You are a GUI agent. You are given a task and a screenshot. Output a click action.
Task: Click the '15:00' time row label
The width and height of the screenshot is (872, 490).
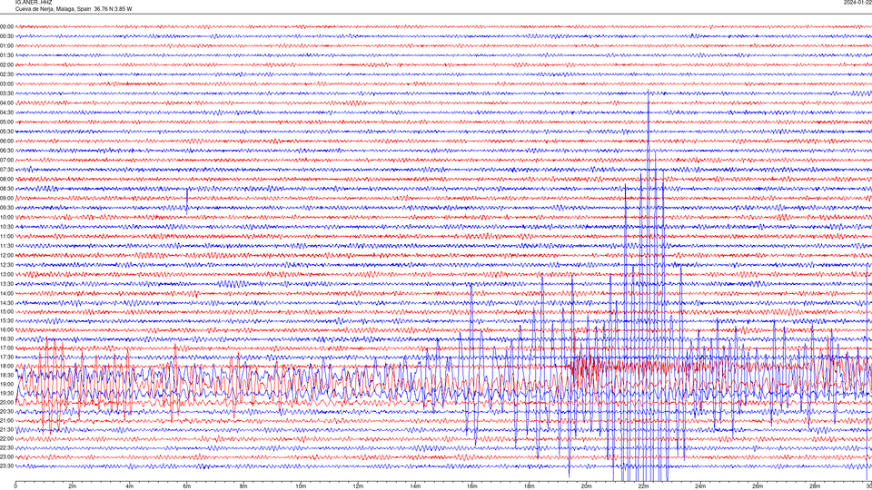click(6, 311)
